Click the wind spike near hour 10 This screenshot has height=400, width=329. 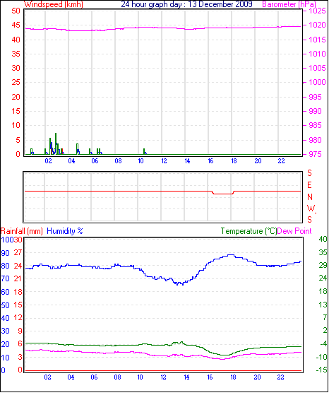(145, 151)
